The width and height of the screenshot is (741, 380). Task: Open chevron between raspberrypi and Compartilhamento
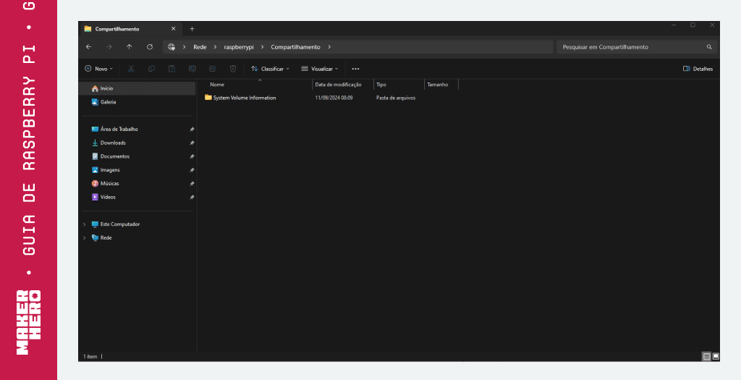(x=263, y=47)
